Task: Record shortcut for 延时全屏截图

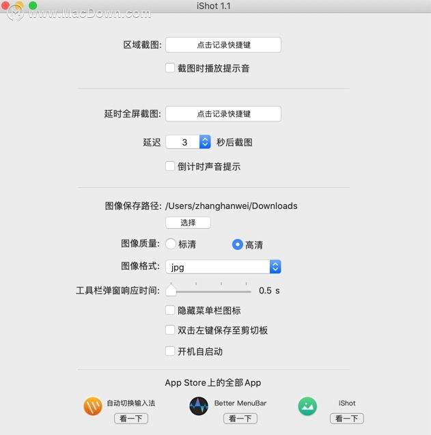Action: coord(223,114)
